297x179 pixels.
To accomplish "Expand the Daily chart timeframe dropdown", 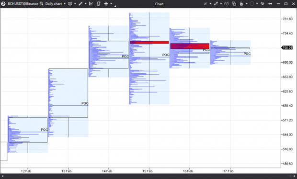I will (65, 4).
